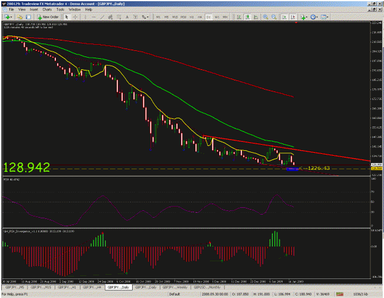Open the Insert menu
The image size is (384, 298).
[x=34, y=10]
